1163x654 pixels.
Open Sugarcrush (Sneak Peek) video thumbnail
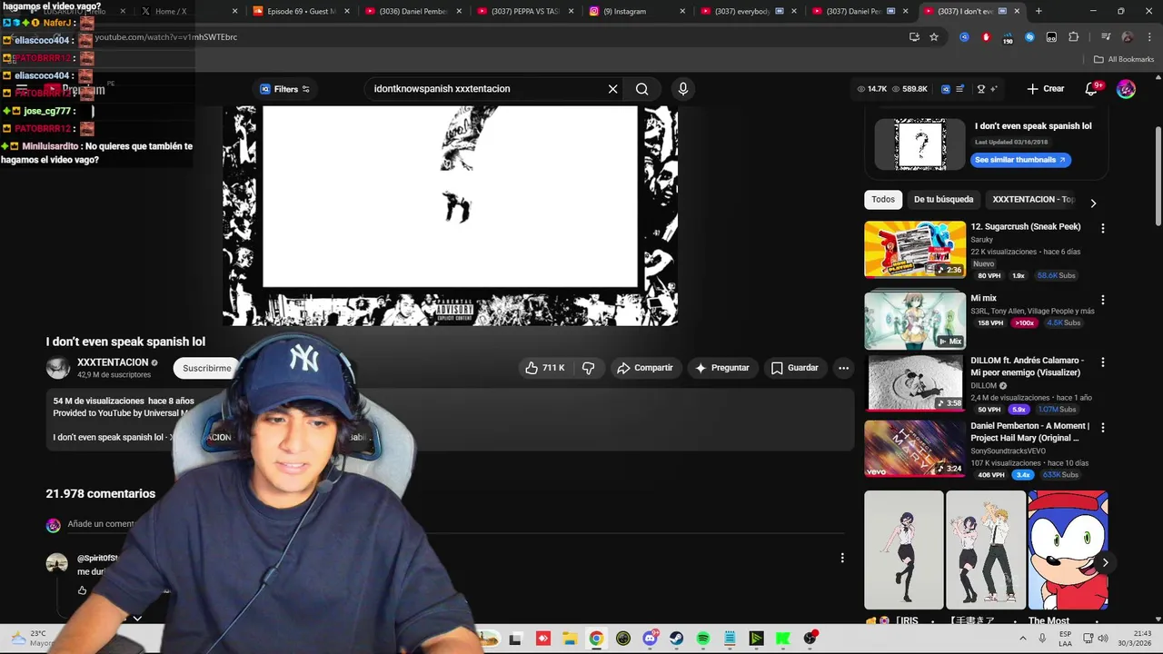point(915,249)
